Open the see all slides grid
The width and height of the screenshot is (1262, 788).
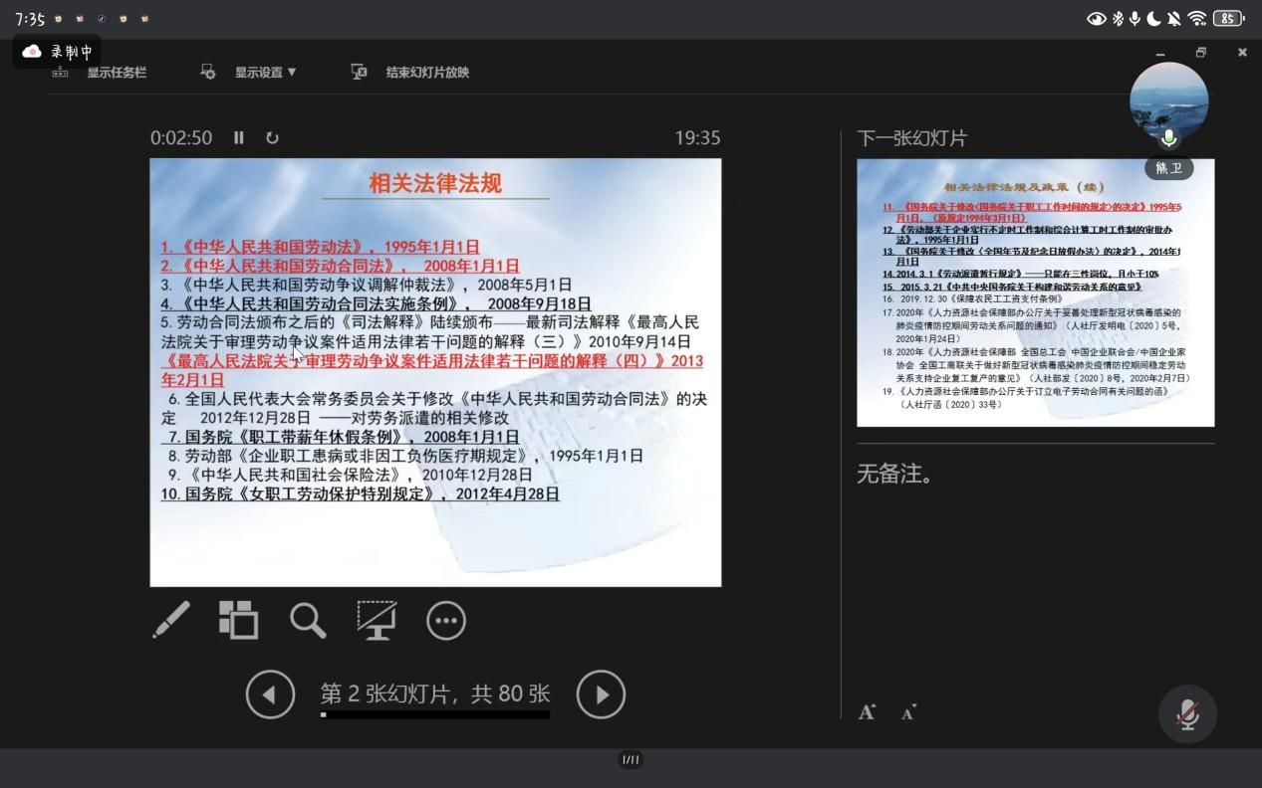point(239,620)
